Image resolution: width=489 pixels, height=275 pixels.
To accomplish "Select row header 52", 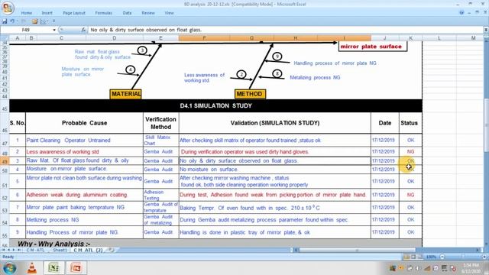I will (x=5, y=196).
